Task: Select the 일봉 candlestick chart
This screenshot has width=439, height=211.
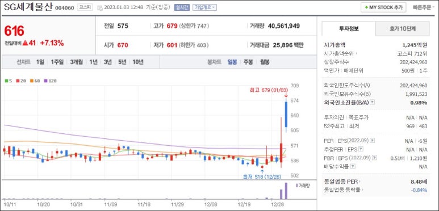Action: (x=232, y=62)
